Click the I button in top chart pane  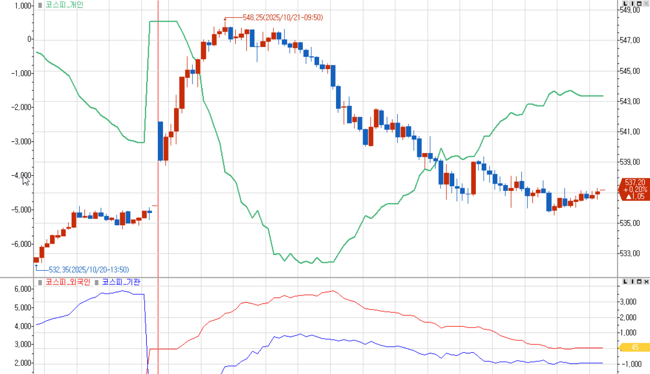[x=632, y=4]
